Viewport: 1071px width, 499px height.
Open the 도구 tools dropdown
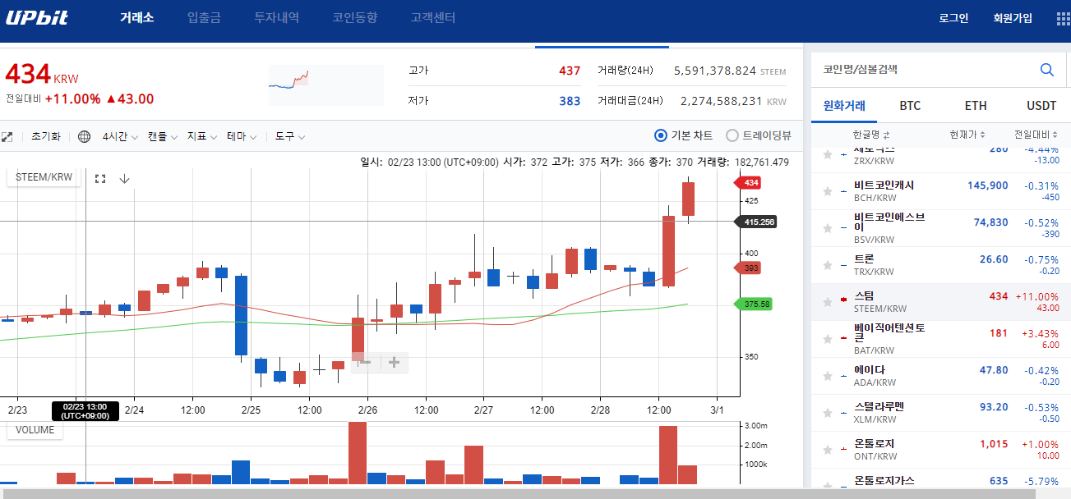click(290, 137)
